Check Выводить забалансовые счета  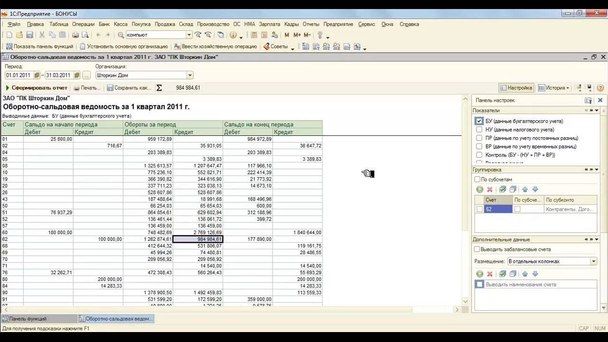(x=477, y=249)
